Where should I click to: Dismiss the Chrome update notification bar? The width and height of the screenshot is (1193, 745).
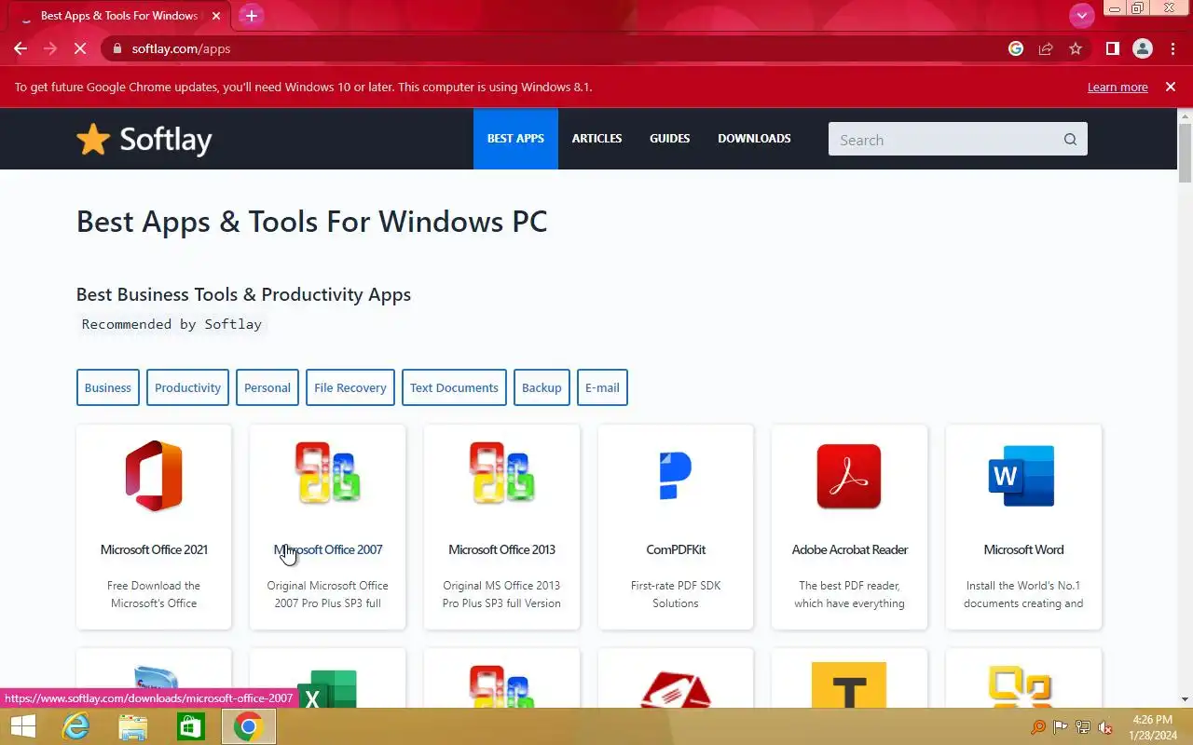pos(1171,87)
